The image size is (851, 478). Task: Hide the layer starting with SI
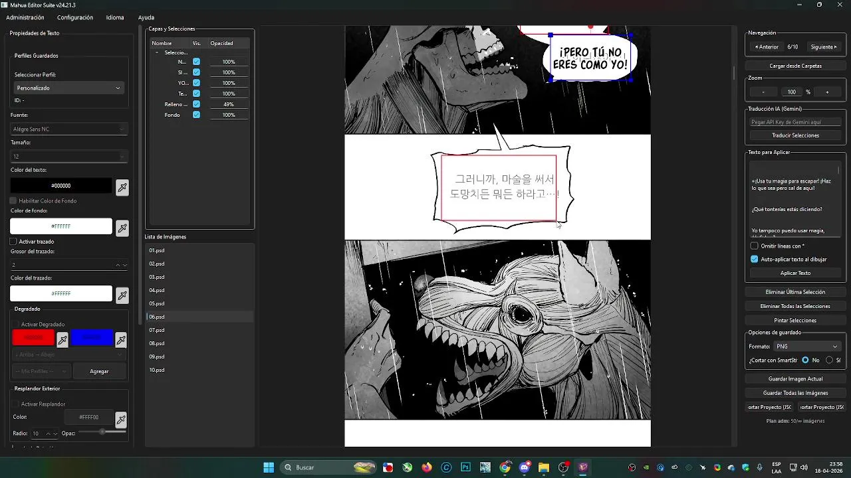pos(196,72)
